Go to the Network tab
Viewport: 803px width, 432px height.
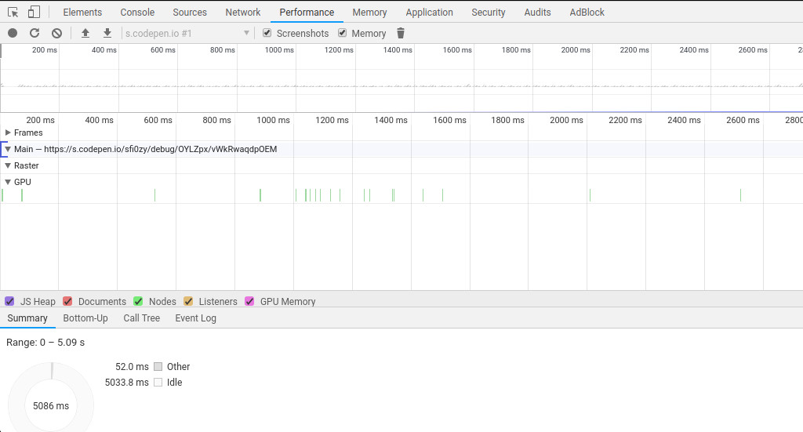(x=243, y=12)
